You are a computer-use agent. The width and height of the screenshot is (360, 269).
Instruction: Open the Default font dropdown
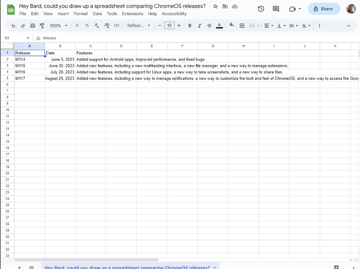pos(138,25)
